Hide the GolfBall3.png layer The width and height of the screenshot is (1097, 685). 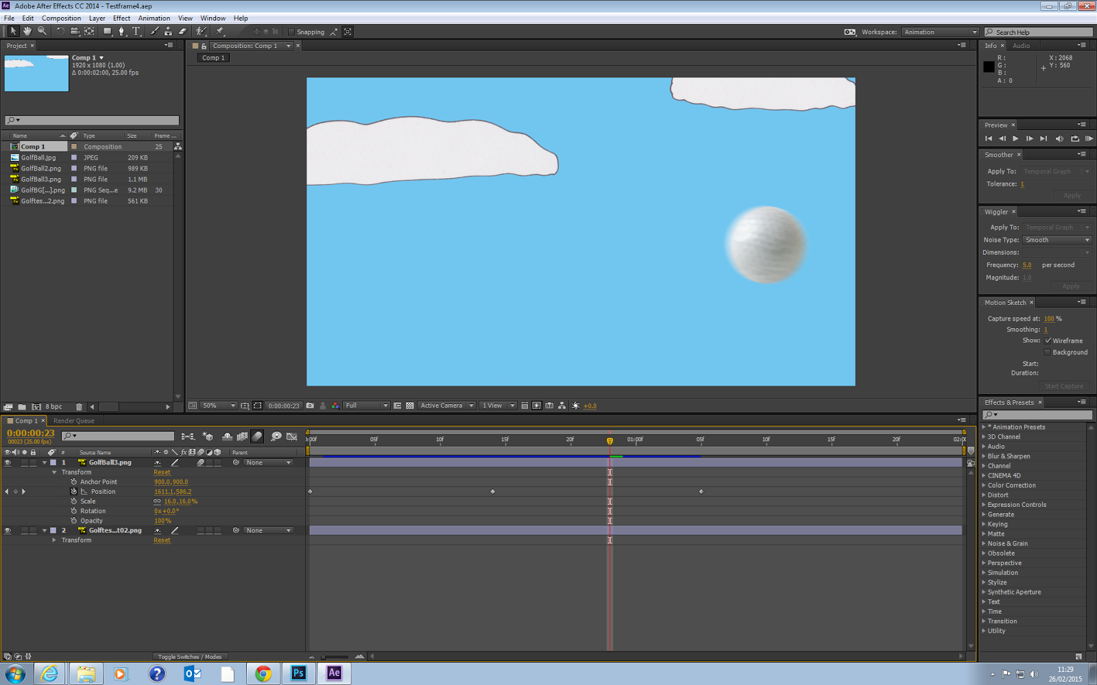pyautogui.click(x=8, y=462)
